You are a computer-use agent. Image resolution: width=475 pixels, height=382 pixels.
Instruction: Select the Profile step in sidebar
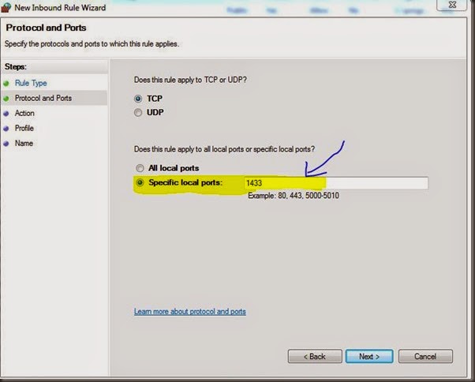pos(24,128)
